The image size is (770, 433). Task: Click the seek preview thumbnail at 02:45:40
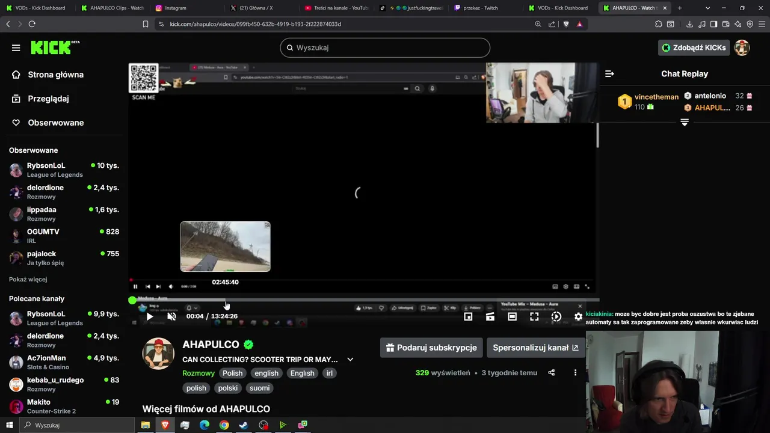(x=225, y=247)
